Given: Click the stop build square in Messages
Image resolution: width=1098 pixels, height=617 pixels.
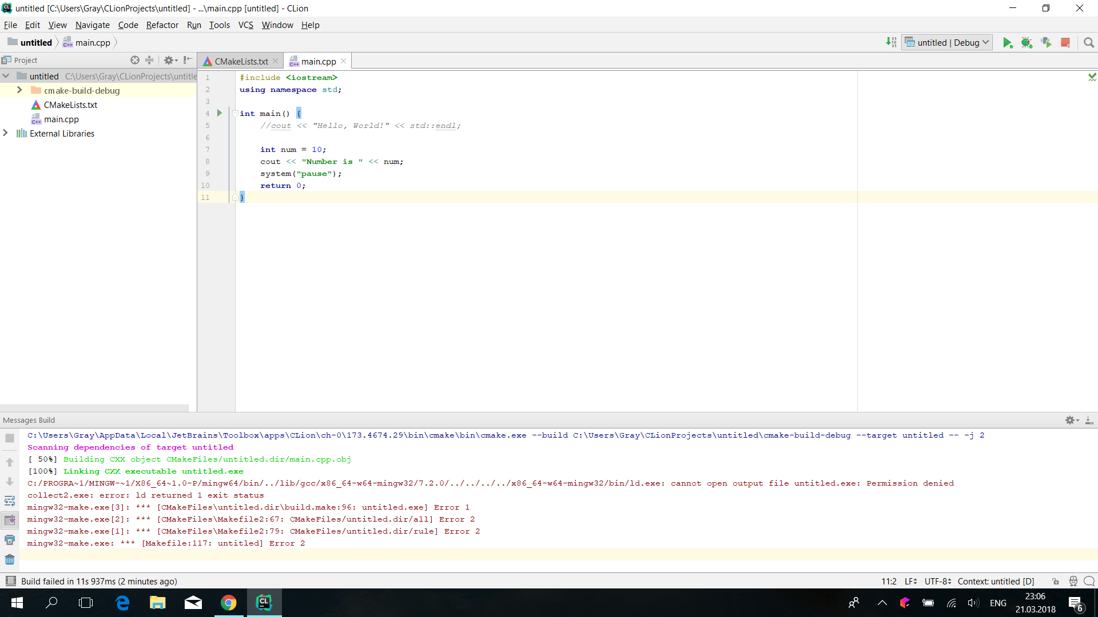Looking at the screenshot, I should click(x=10, y=438).
